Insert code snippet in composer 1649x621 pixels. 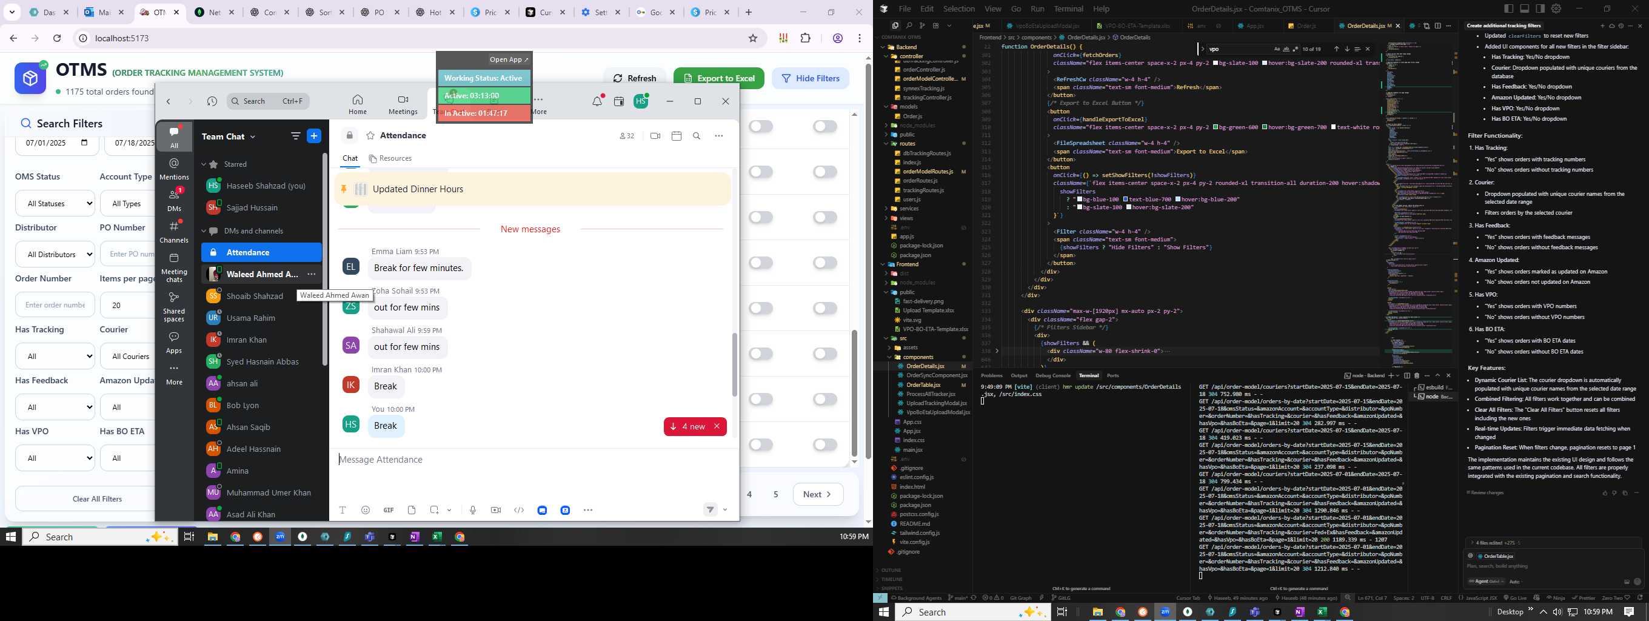point(519,510)
